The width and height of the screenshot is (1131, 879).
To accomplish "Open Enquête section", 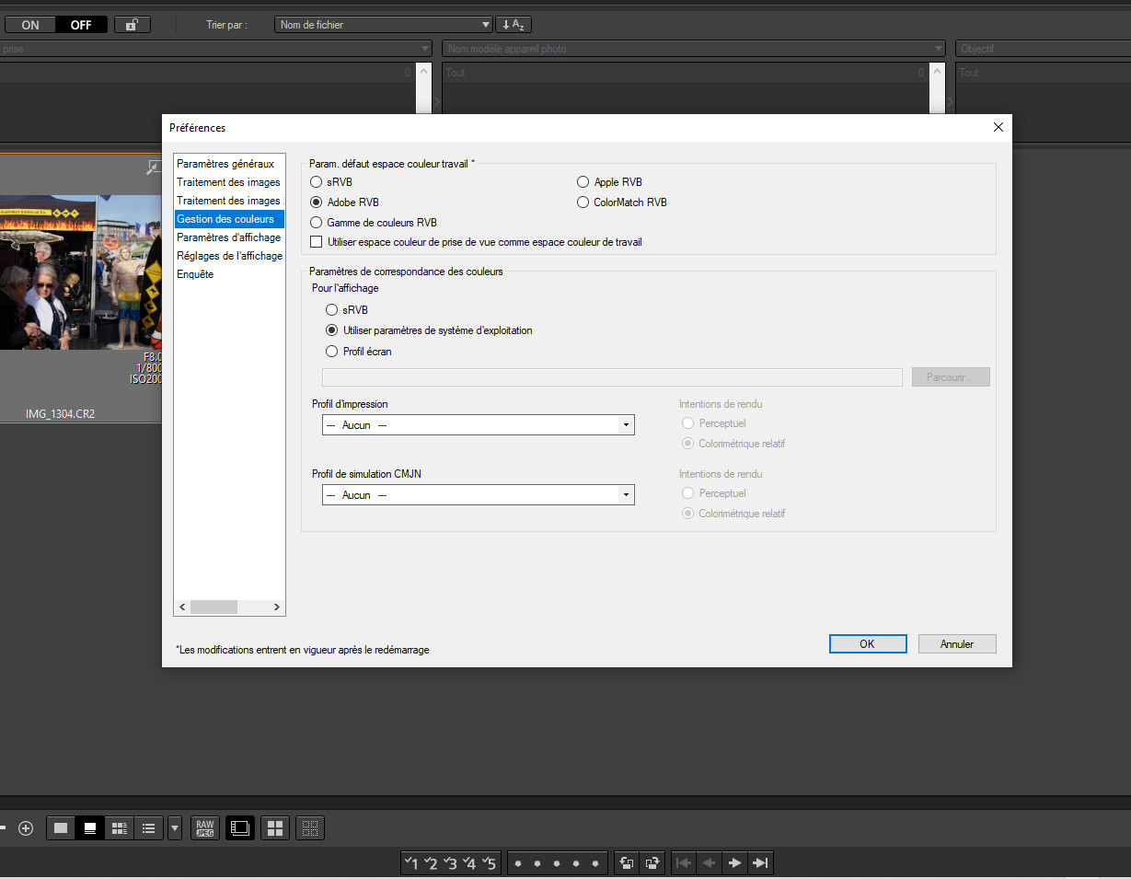I will pyautogui.click(x=195, y=274).
